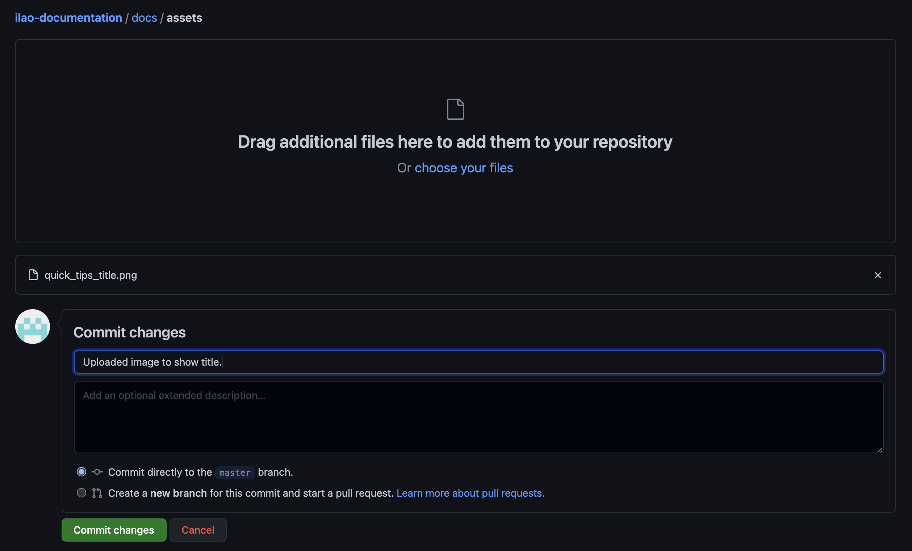
Task: Select commit directly to master radio
Action: coord(81,472)
